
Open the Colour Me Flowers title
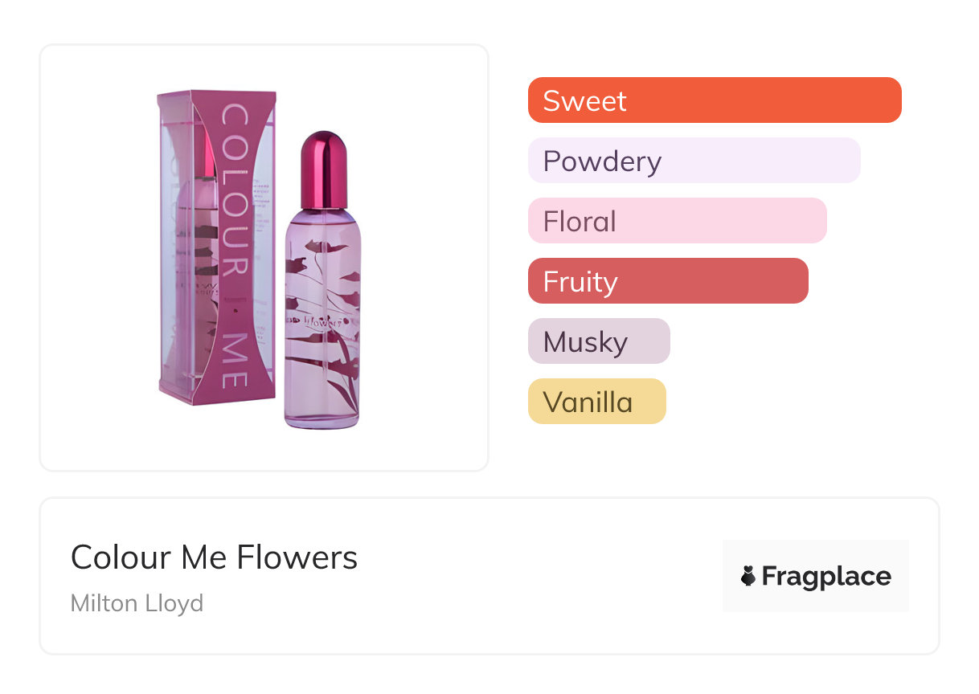(x=214, y=557)
